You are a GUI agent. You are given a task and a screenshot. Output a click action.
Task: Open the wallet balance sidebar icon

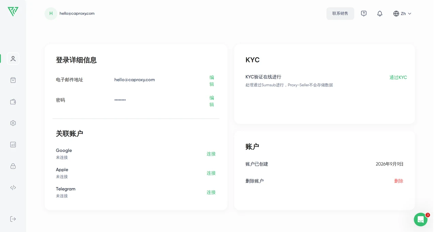pos(13,102)
